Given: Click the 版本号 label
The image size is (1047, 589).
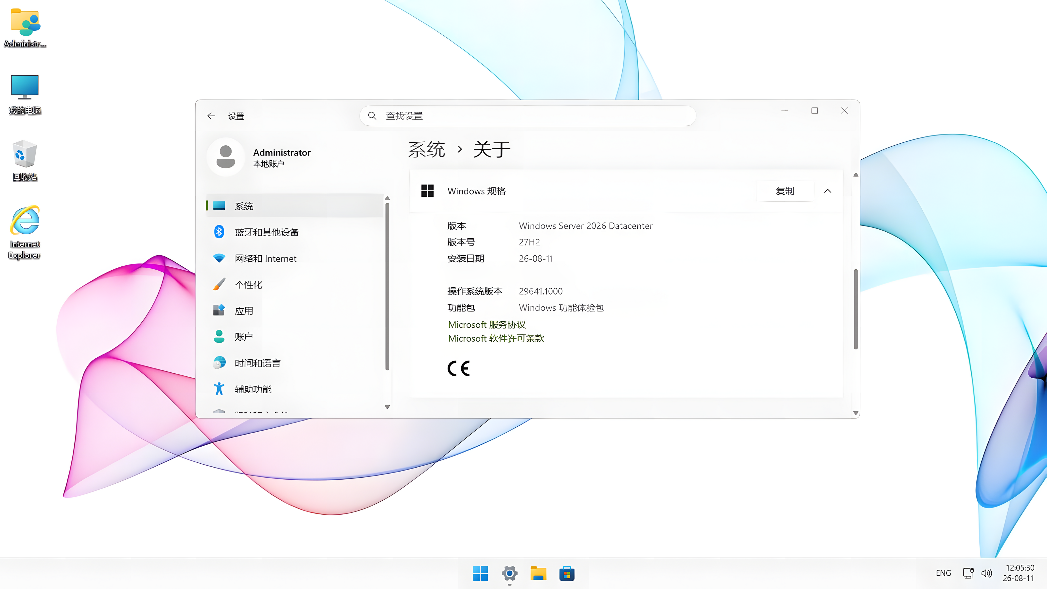Looking at the screenshot, I should pyautogui.click(x=461, y=242).
